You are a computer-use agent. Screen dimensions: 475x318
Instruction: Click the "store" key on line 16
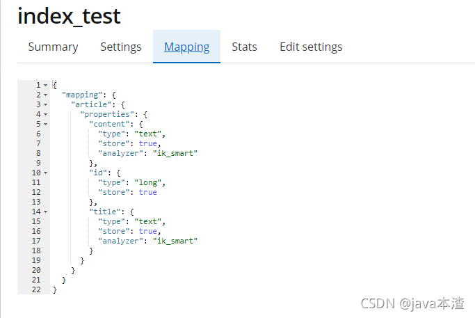114,231
